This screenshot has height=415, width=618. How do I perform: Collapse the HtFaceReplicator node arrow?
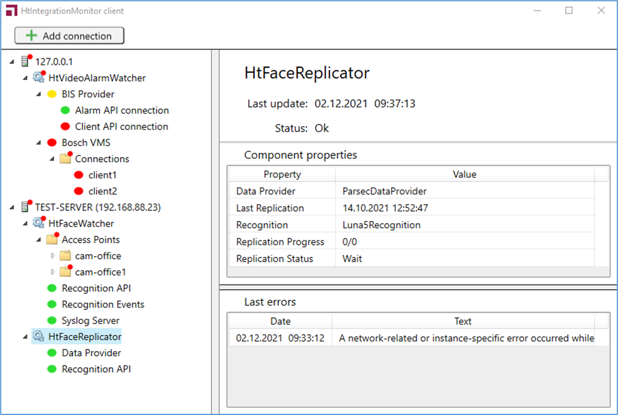pos(26,337)
